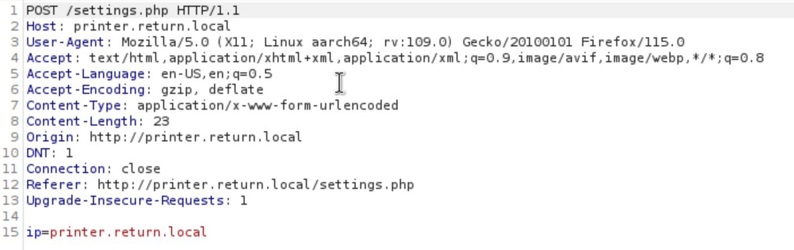Click the Accept-Language header name
This screenshot has width=794, height=250.
pos(85,74)
